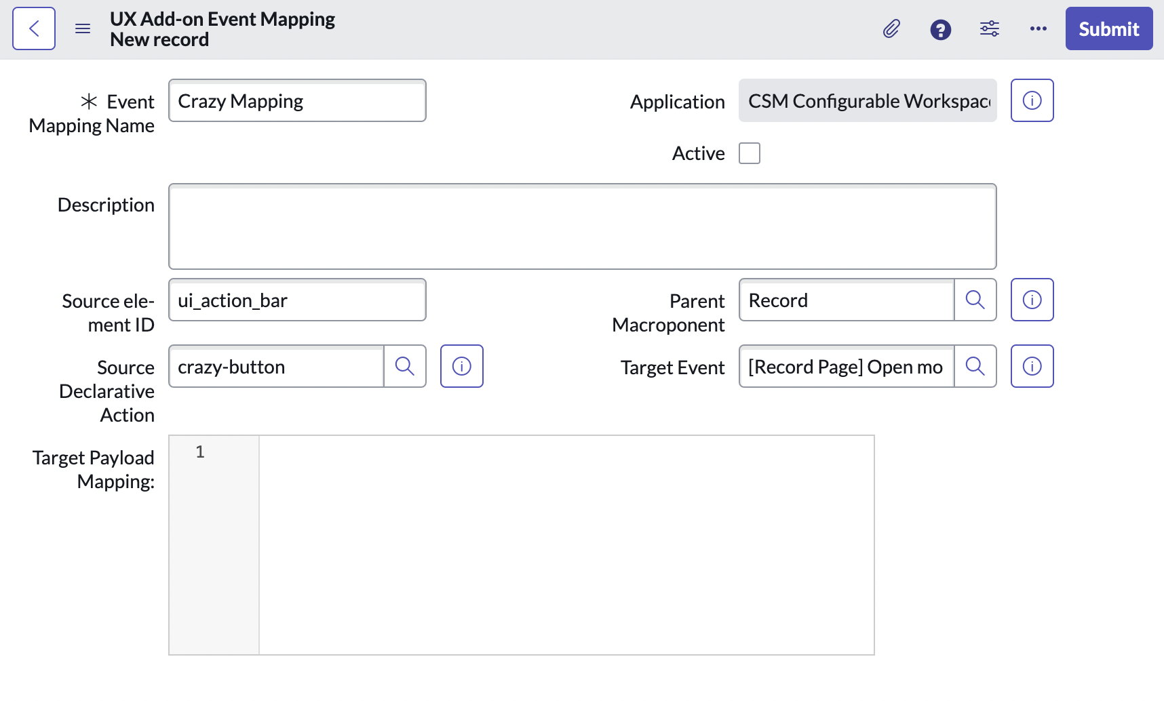Open the Target Event lookup magnifier
The image size is (1164, 701).
pyautogui.click(x=975, y=366)
